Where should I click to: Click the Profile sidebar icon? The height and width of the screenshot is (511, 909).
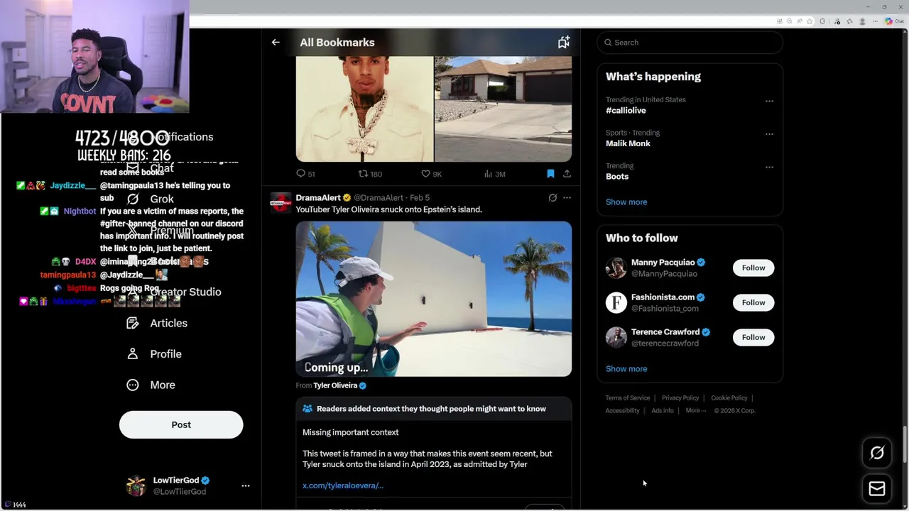coord(133,353)
